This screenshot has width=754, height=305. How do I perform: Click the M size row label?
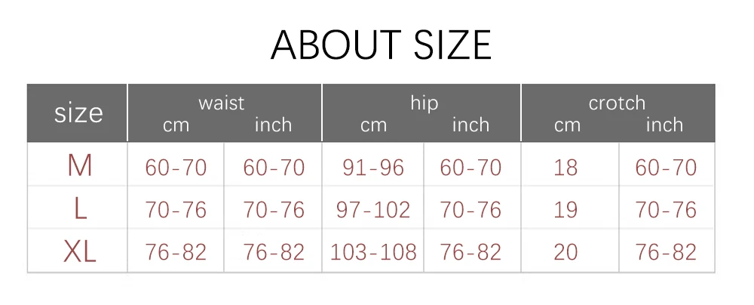pos(79,166)
